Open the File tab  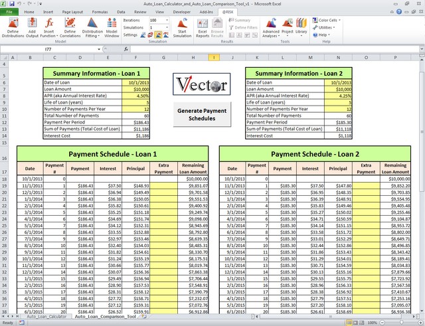9,12
